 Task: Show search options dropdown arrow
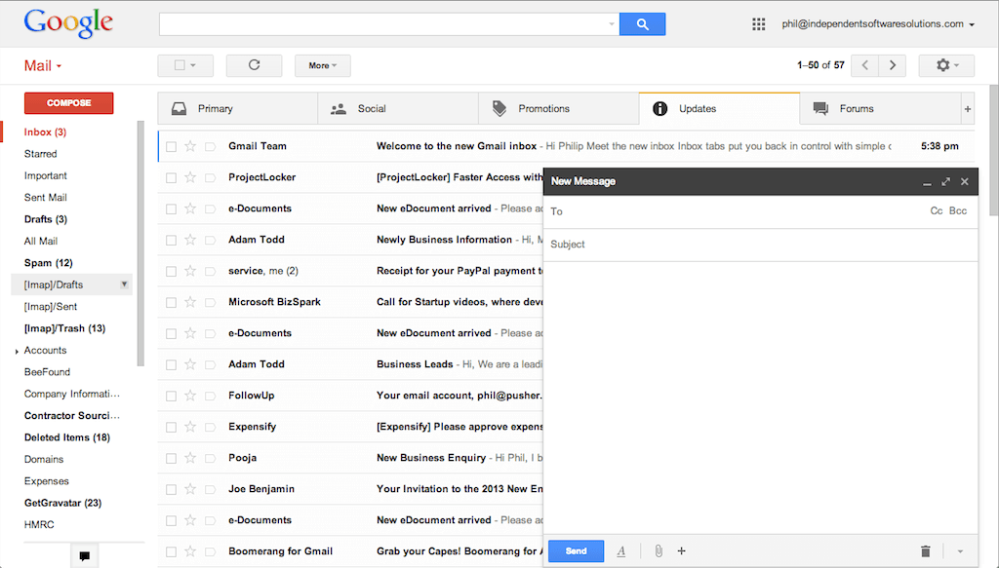(x=611, y=24)
